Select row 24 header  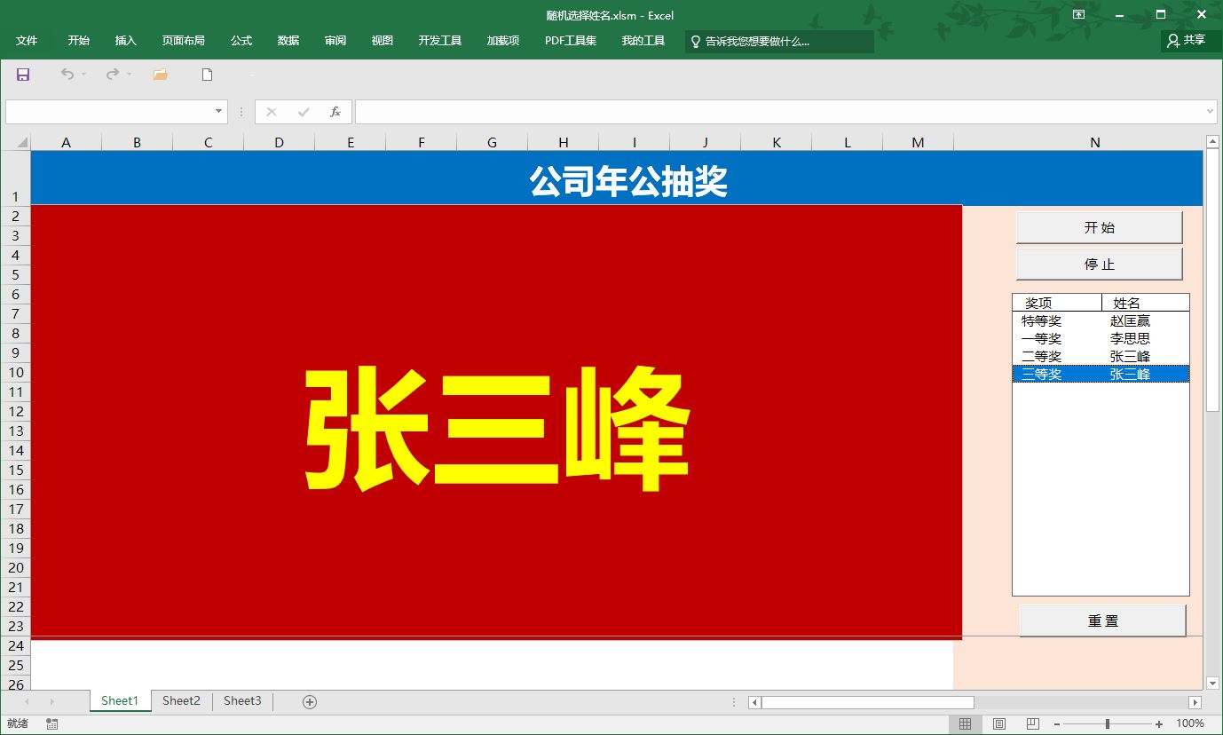click(16, 645)
